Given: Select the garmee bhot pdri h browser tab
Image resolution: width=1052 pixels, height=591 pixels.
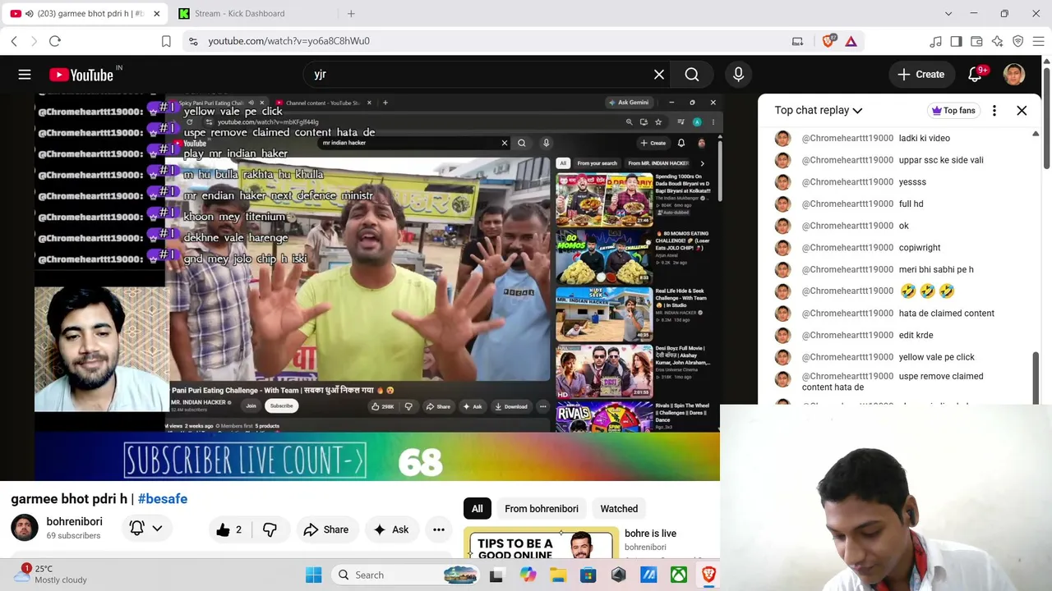Looking at the screenshot, I should [84, 13].
